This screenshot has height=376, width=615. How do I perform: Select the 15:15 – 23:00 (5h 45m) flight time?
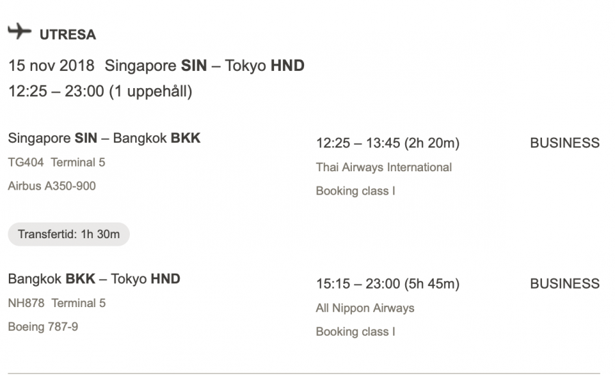coord(387,284)
